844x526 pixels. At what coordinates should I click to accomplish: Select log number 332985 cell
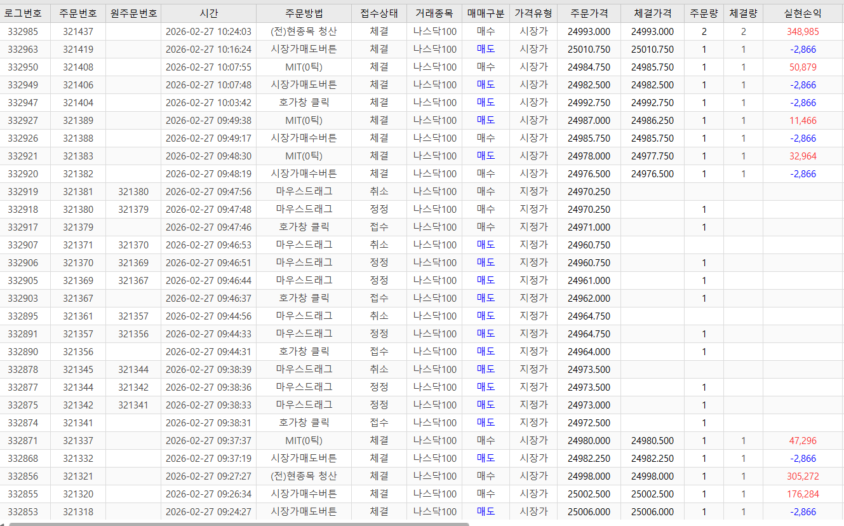coord(23,31)
